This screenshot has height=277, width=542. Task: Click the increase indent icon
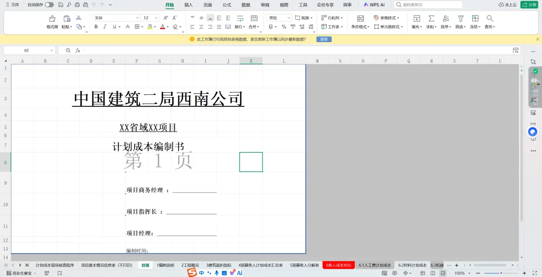click(x=228, y=18)
